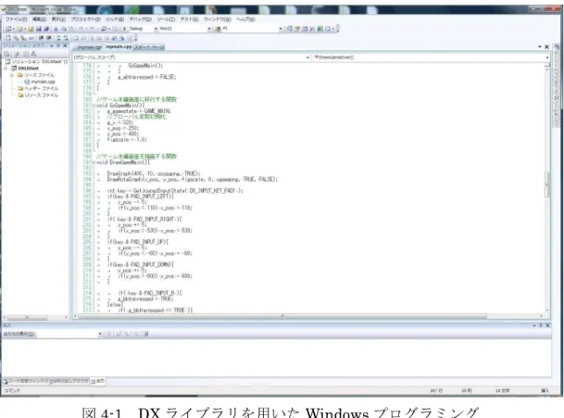Viewport: 564px width, 418px height.
Task: Open the 編集 menu
Action: [39, 19]
